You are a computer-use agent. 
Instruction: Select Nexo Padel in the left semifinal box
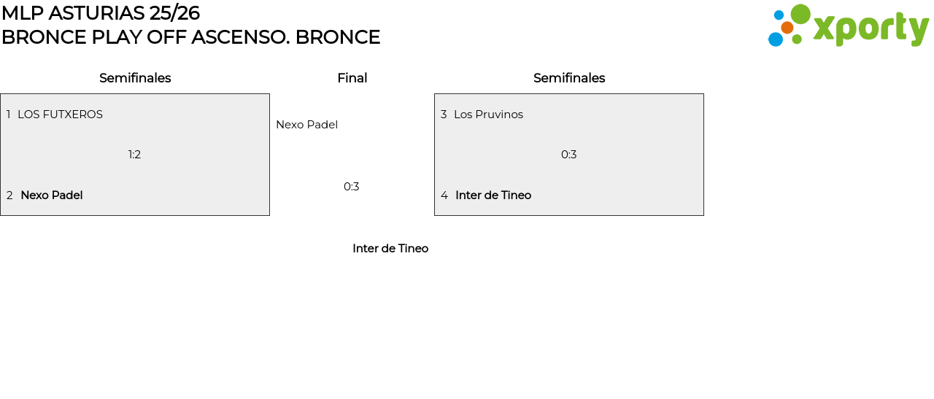(51, 195)
